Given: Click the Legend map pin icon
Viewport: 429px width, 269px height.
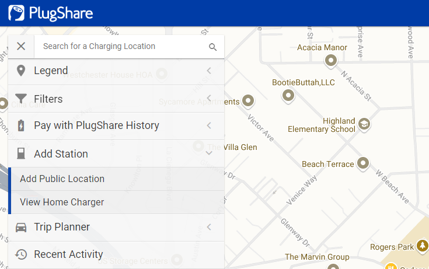Looking at the screenshot, I should [21, 71].
